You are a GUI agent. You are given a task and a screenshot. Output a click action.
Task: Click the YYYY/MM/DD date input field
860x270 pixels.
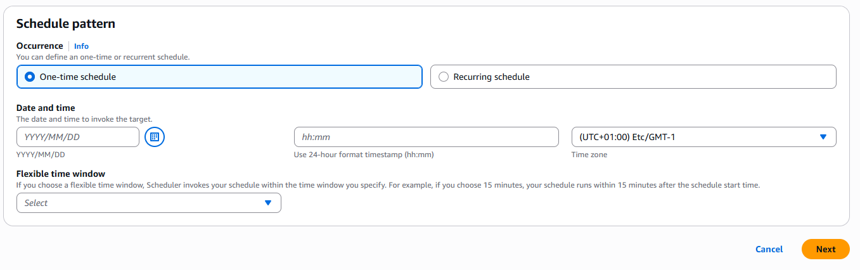pyautogui.click(x=77, y=137)
